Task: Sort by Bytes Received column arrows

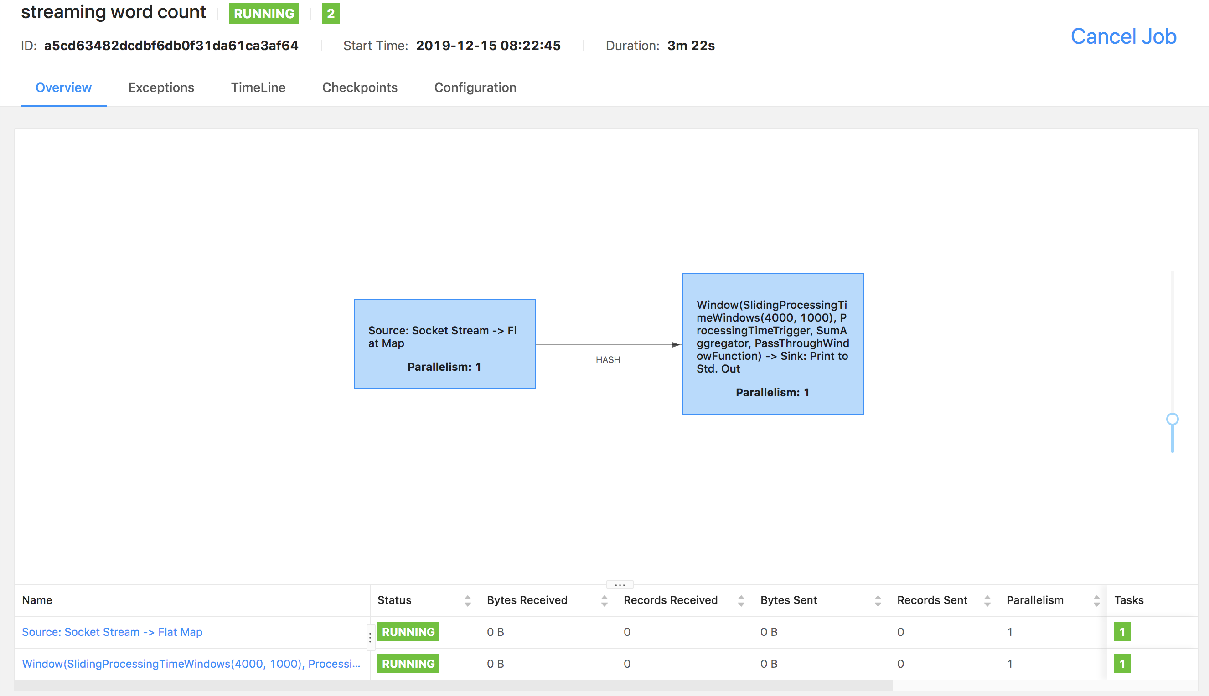Action: coord(604,601)
